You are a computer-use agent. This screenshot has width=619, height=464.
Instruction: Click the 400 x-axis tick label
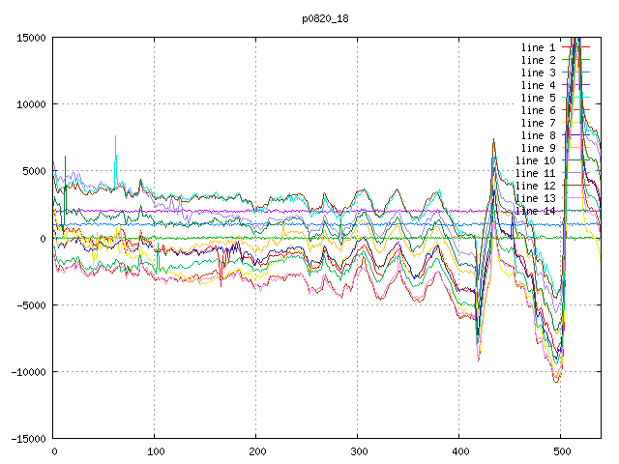pyautogui.click(x=459, y=451)
